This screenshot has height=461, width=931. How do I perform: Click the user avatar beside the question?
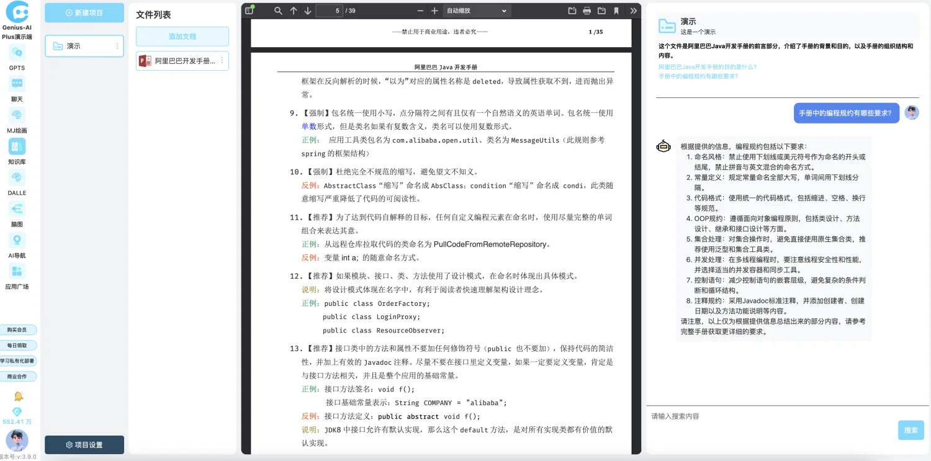(912, 112)
